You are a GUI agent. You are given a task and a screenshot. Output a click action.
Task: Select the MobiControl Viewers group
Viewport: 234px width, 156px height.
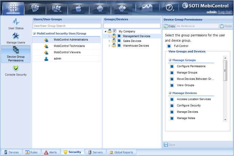pyautogui.click(x=66, y=52)
